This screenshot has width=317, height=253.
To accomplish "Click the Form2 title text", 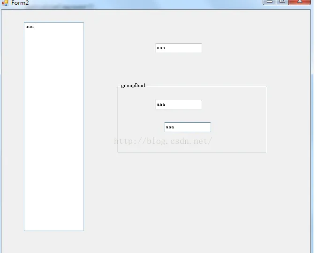I will pos(20,3).
